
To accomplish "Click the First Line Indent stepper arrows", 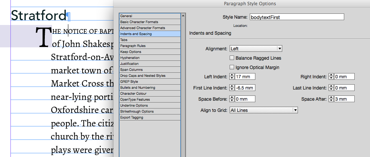I will [232, 88].
